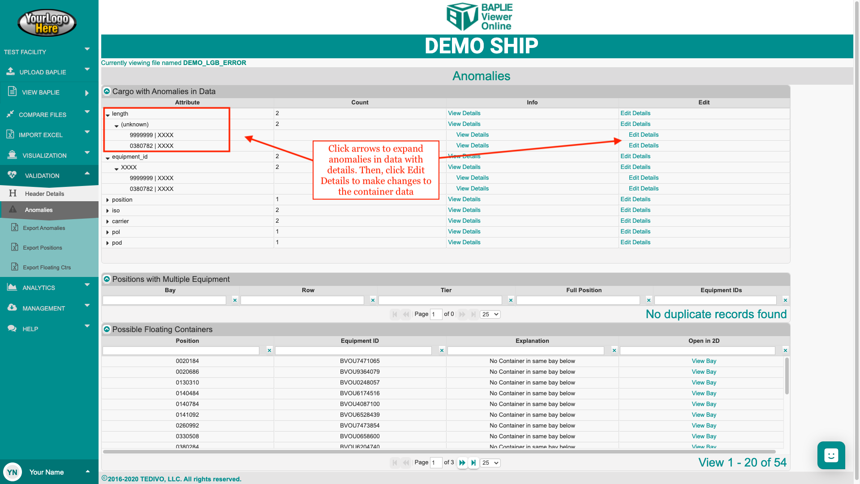Click the Export Anomalies spreadsheet icon
The width and height of the screenshot is (860, 484).
15,228
